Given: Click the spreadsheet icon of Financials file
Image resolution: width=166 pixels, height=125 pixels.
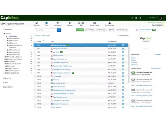Looking at the screenshot, I should coord(51,80).
